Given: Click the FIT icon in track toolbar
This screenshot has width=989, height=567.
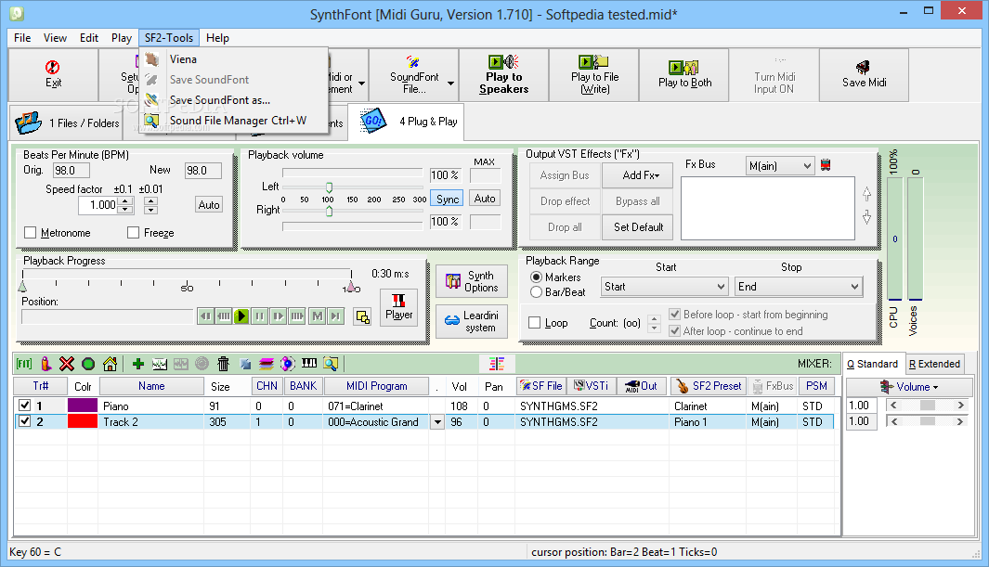Looking at the screenshot, I should (24, 364).
